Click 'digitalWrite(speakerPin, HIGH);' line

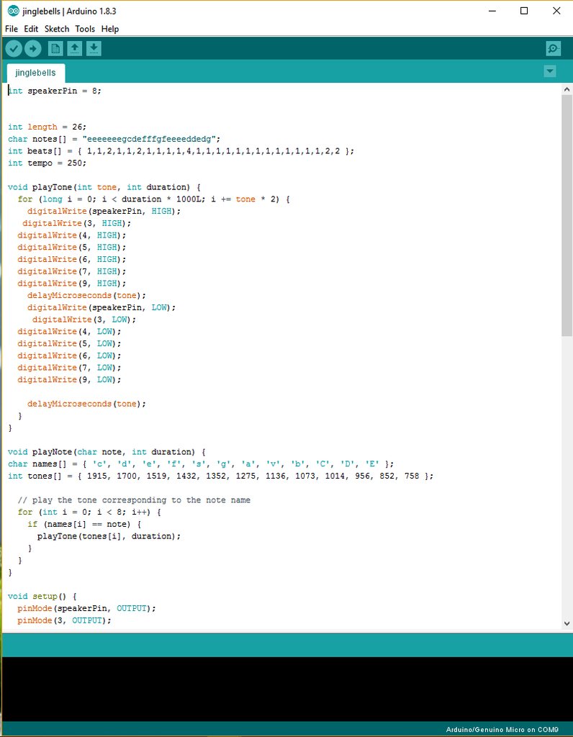point(104,211)
